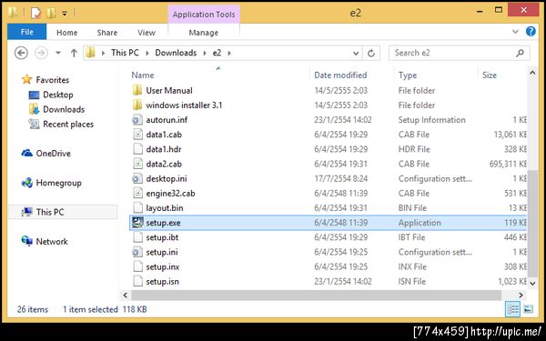Switch to the Home ribbon tab
Screen dimensions: 546x341
click(x=66, y=33)
